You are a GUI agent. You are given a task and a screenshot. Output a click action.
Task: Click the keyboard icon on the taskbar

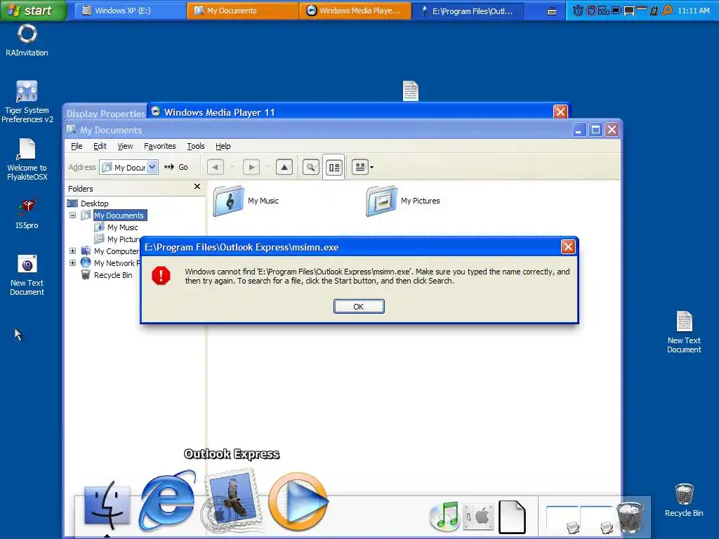(x=552, y=11)
